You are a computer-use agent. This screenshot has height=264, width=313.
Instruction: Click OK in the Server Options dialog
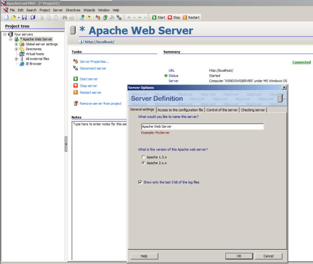pyautogui.click(x=239, y=256)
